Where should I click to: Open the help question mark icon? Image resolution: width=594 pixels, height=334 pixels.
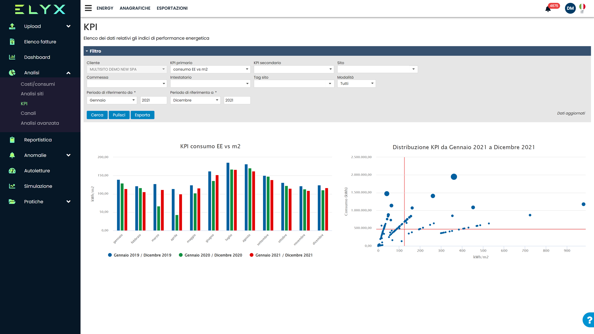589,320
